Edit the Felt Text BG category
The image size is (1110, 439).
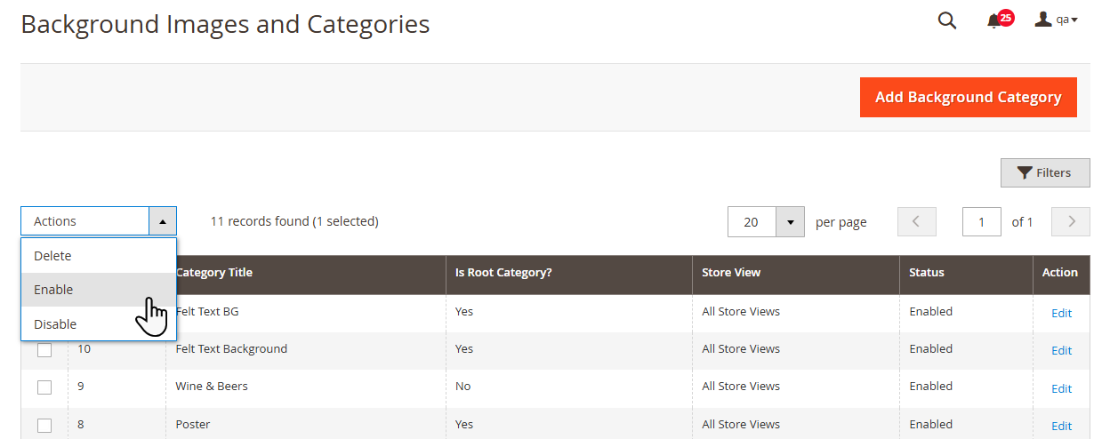pyautogui.click(x=1061, y=313)
